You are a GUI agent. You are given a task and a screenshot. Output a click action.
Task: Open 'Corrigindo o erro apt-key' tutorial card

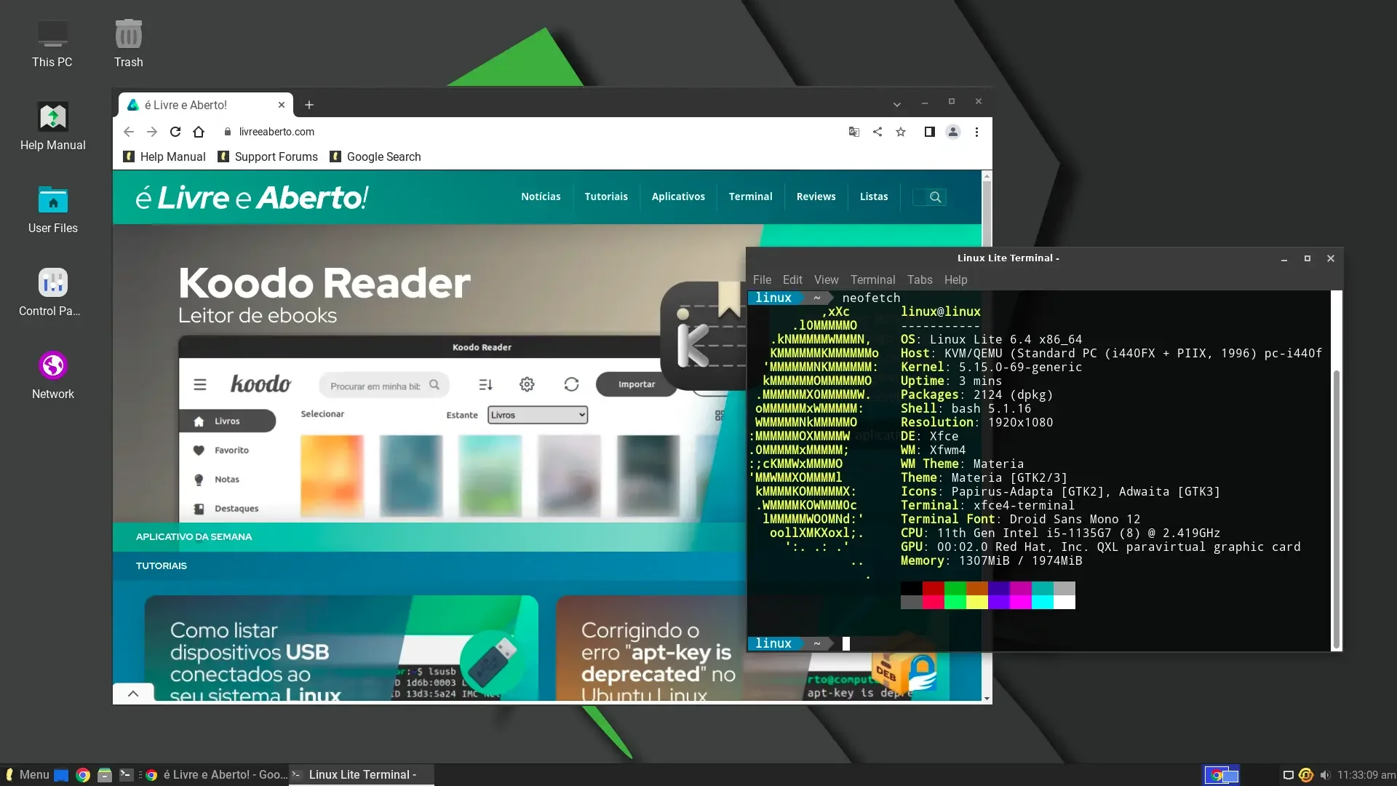(651, 648)
